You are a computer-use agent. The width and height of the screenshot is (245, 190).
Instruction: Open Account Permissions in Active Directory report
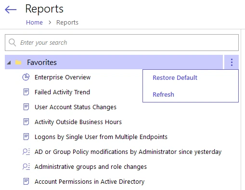90,182
